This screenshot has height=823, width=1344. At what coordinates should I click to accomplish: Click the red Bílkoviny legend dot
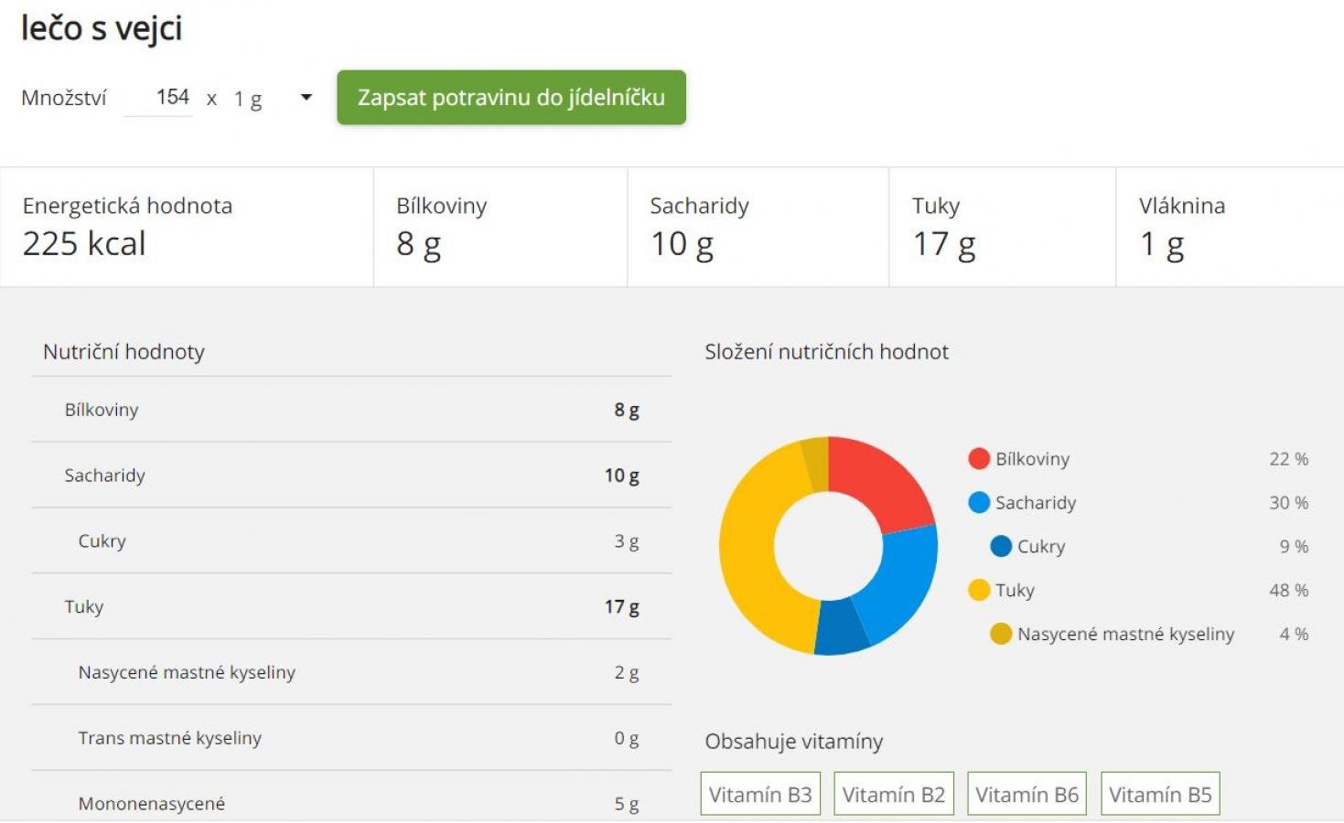[978, 459]
